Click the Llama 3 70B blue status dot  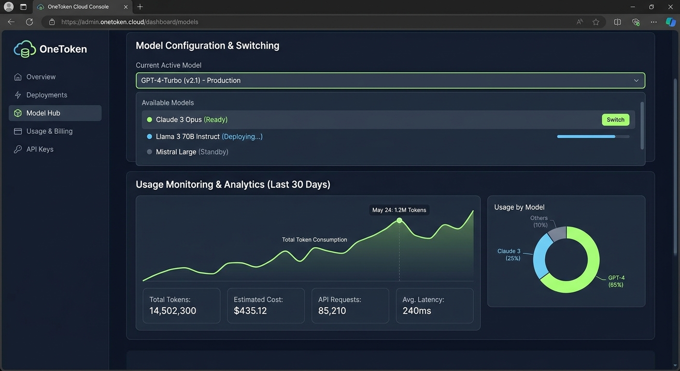pyautogui.click(x=149, y=137)
